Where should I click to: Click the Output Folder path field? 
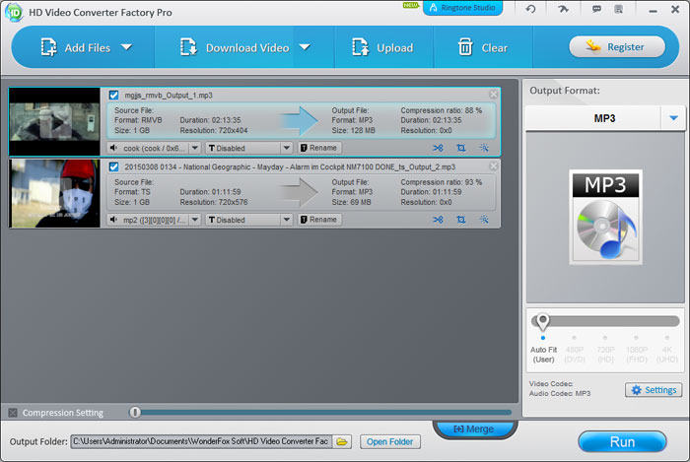201,441
